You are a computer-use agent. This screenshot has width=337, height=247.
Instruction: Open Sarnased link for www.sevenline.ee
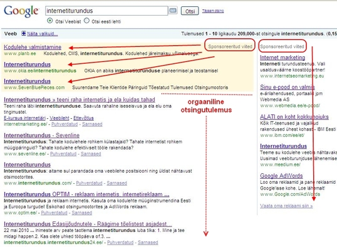click(x=91, y=154)
